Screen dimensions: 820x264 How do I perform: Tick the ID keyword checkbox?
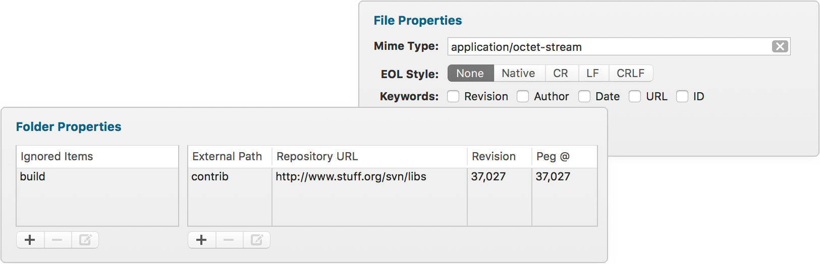[682, 96]
